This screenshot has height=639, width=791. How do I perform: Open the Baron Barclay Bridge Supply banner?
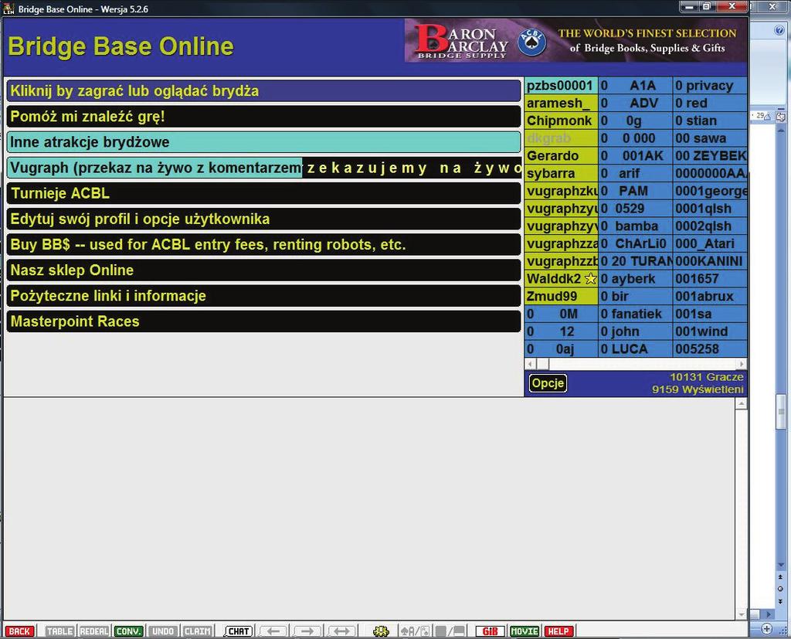[575, 41]
